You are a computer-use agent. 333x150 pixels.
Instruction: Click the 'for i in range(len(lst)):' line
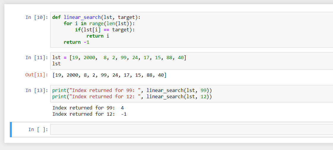click(99, 23)
